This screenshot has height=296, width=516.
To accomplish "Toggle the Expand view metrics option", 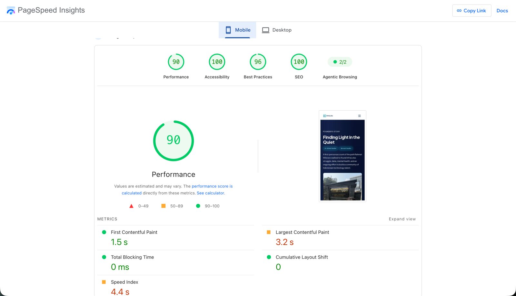I will coord(402,219).
